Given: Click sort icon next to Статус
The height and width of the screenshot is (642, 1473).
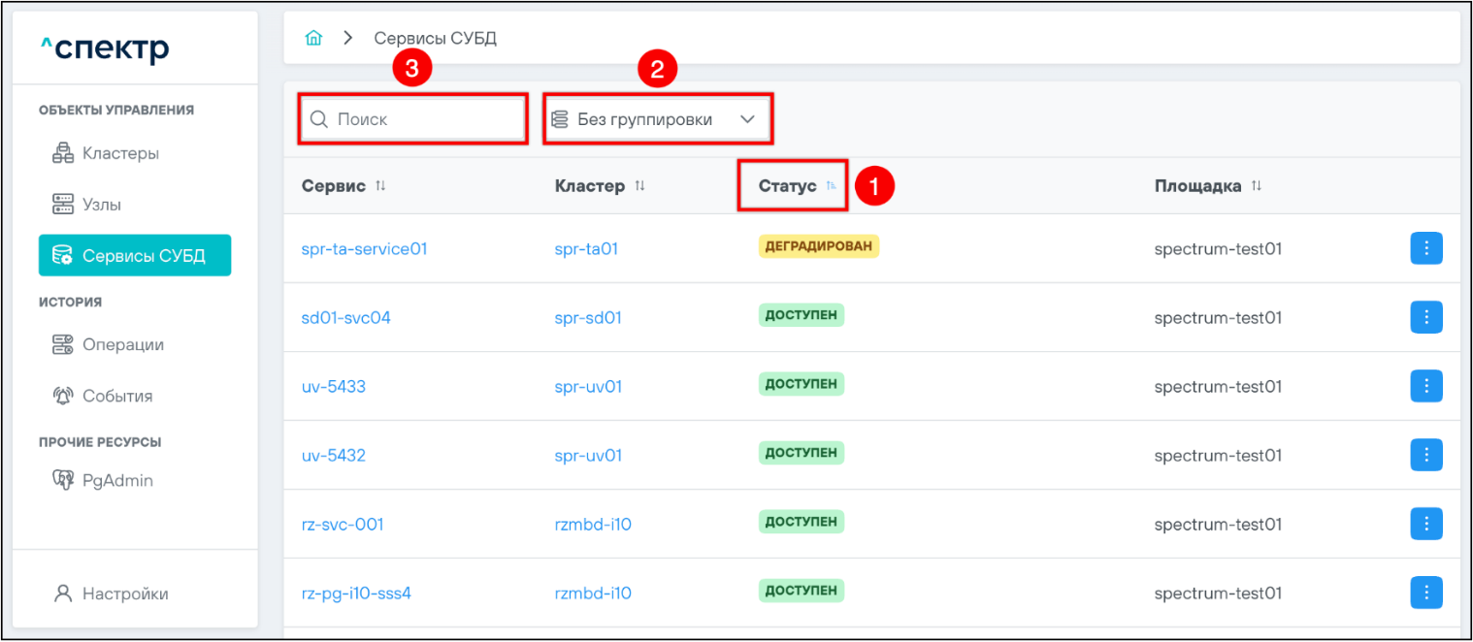Looking at the screenshot, I should (x=832, y=186).
